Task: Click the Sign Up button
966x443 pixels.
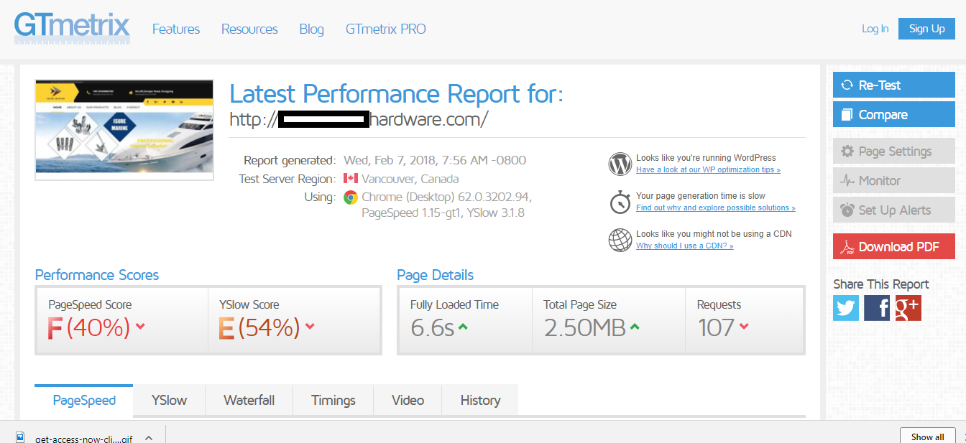Action: coord(926,29)
